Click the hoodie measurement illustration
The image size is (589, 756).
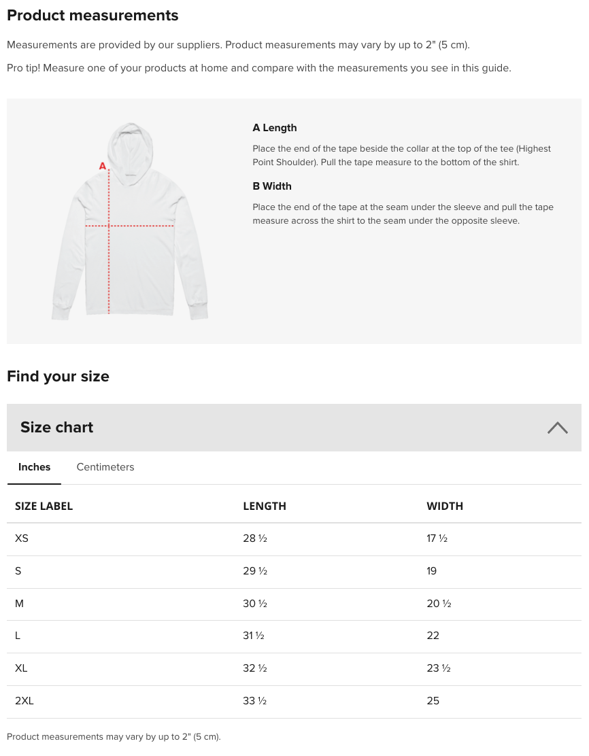point(130,221)
